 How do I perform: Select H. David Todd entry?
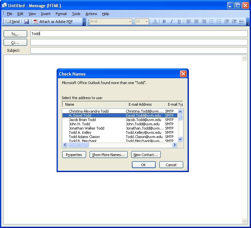[120, 115]
